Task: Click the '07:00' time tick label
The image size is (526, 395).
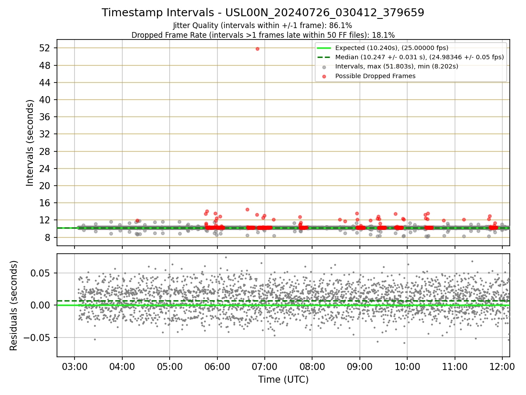Action: click(265, 366)
